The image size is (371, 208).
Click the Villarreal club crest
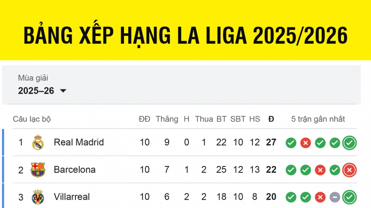[38, 197]
